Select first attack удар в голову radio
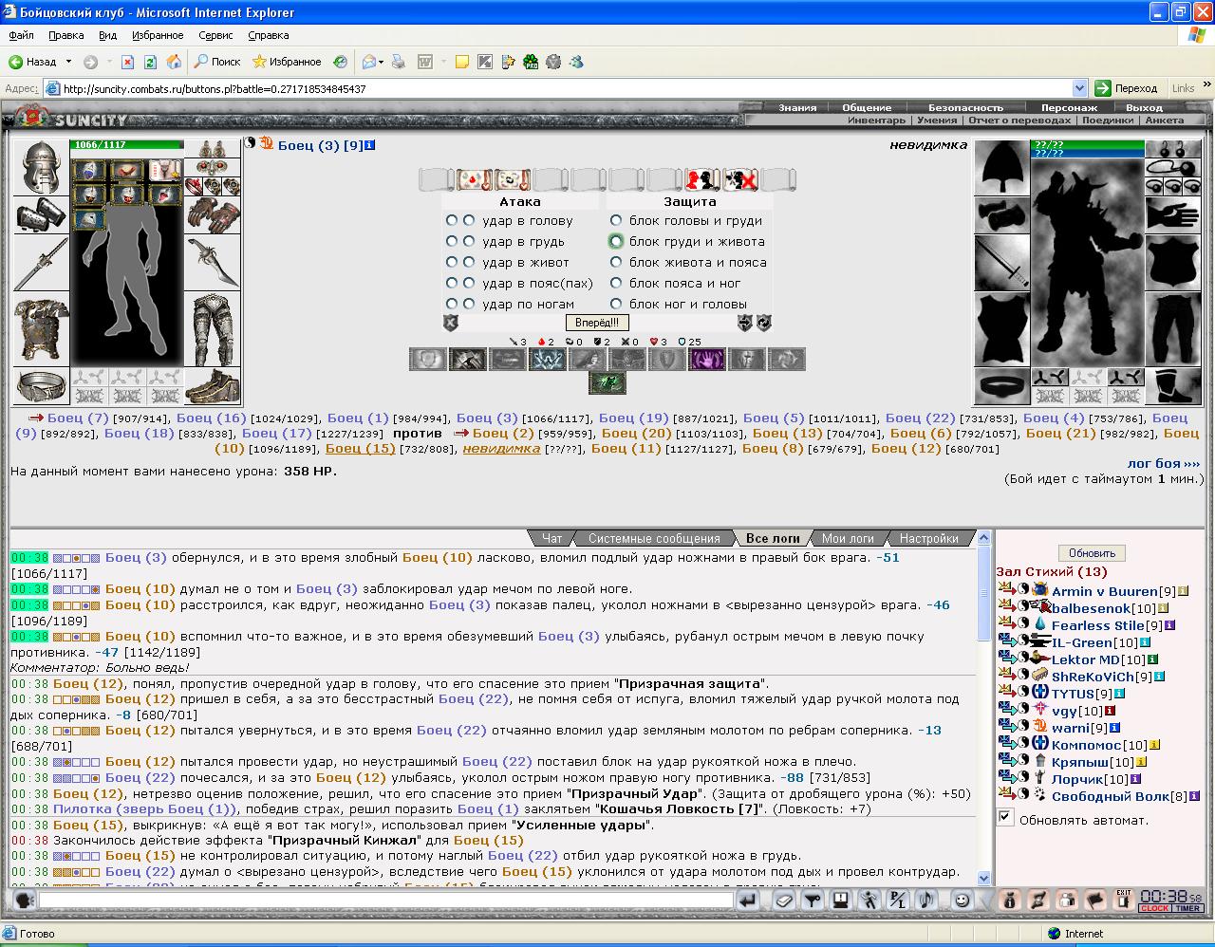Image resolution: width=1215 pixels, height=947 pixels. (x=452, y=220)
